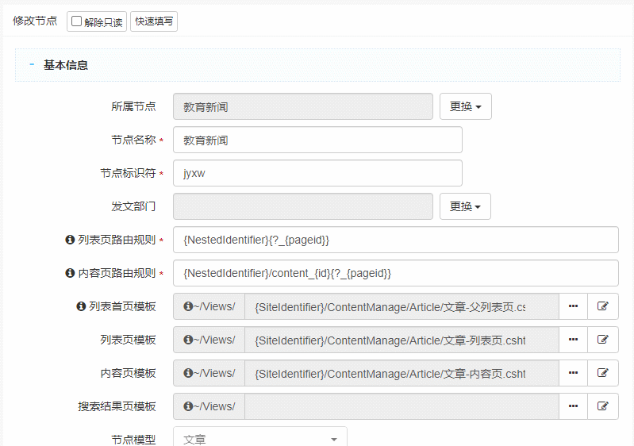Screen dimensions: 634x446
Task: Expand the 节点模型 combo box
Action: pyautogui.click(x=259, y=439)
